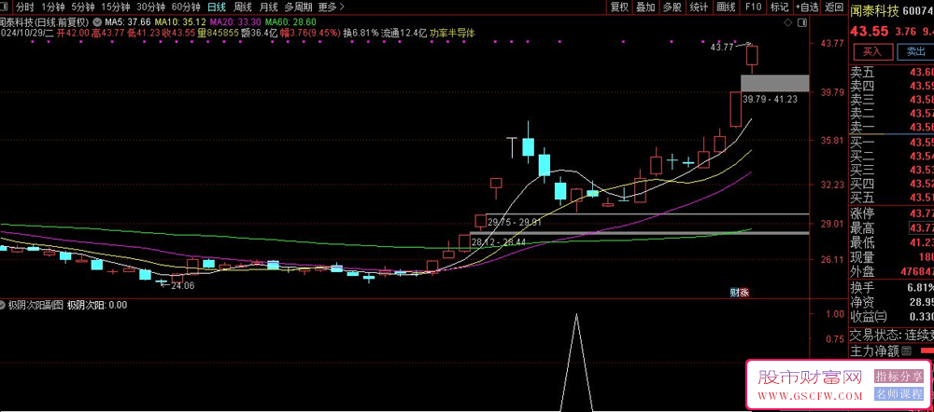Open F10 company information
This screenshot has width=934, height=412.
point(753,7)
